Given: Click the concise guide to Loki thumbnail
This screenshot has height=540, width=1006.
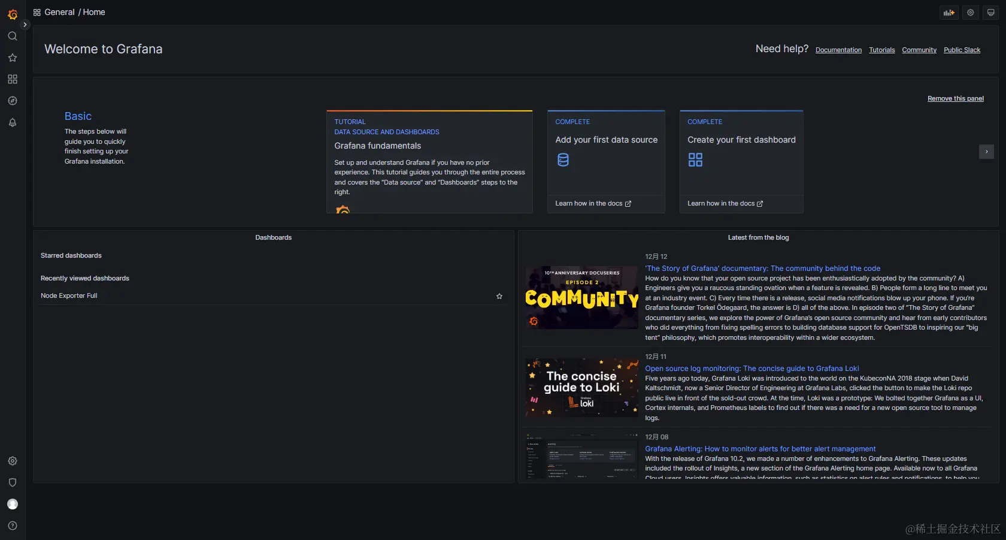Looking at the screenshot, I should pyautogui.click(x=582, y=388).
